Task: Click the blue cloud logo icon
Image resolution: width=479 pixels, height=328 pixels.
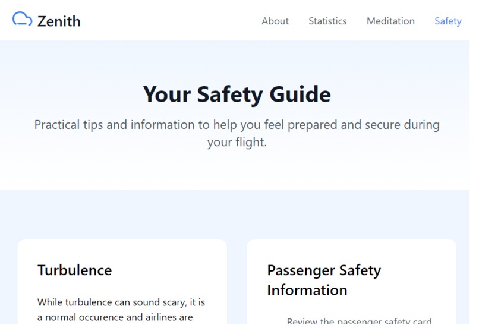Action: point(23,19)
